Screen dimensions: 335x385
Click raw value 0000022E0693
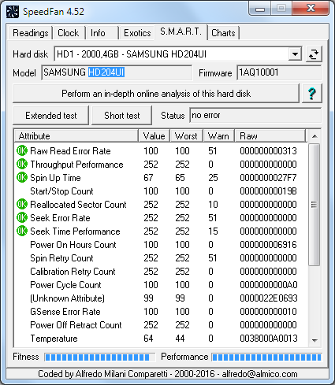269,298
